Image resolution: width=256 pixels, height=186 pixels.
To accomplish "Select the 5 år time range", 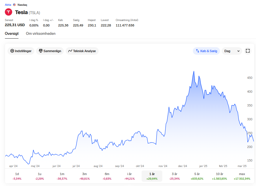I will 197,176.
